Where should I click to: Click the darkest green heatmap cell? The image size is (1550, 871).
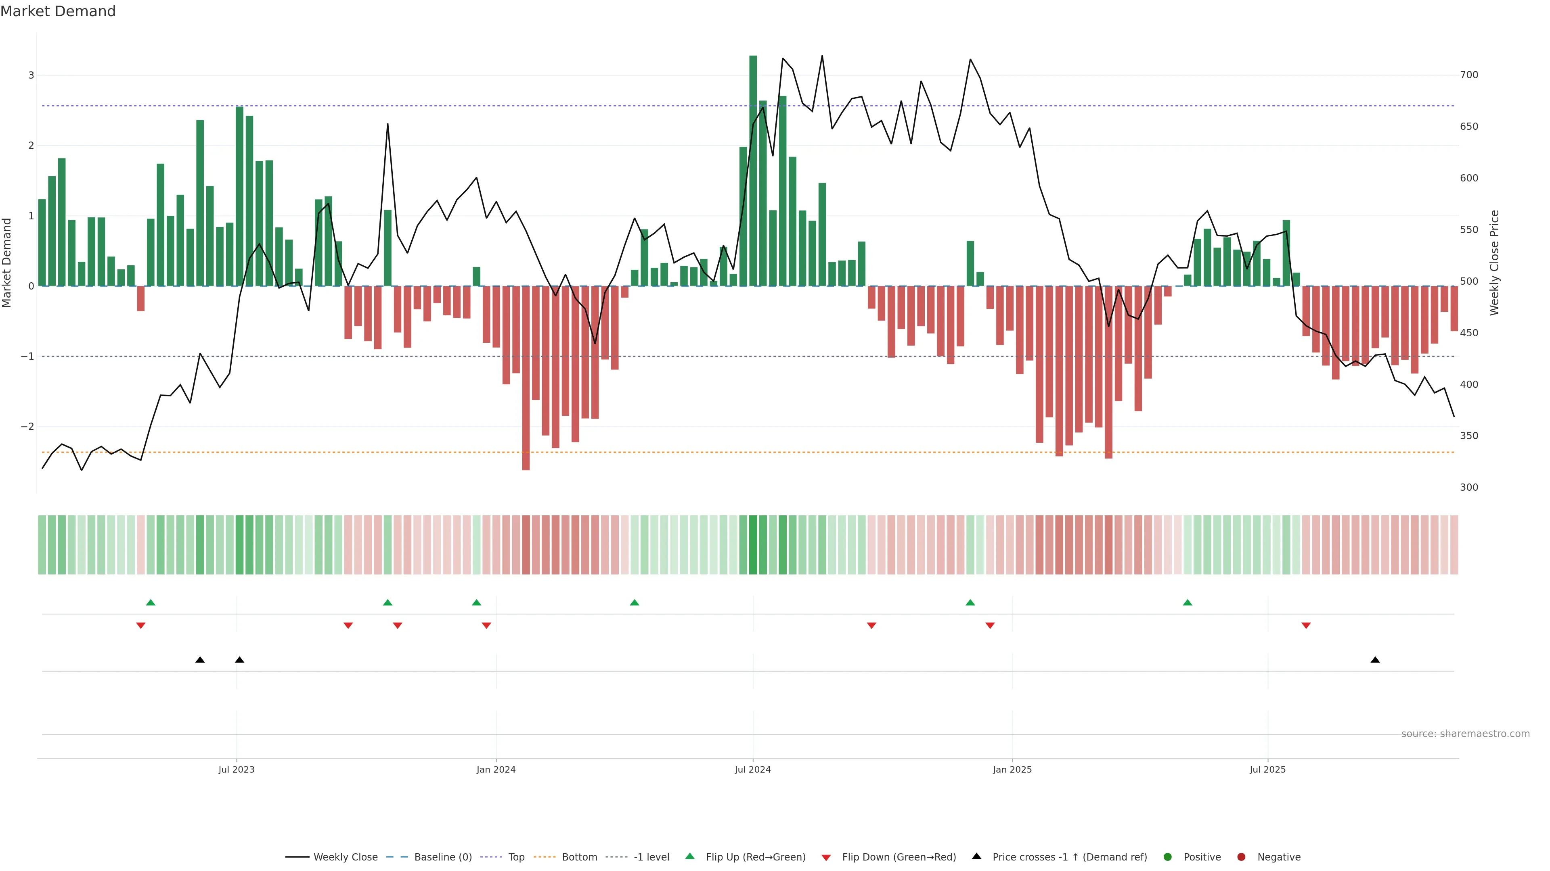753,545
